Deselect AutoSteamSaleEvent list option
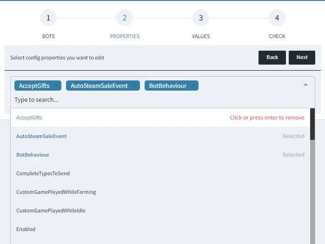The width and height of the screenshot is (325, 244). (160, 136)
